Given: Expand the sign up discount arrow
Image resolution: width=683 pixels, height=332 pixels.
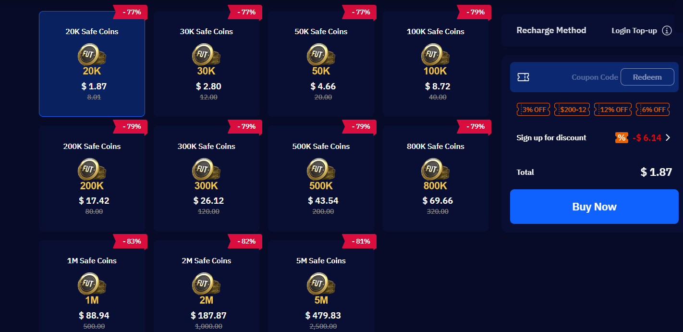Looking at the screenshot, I should coord(668,138).
